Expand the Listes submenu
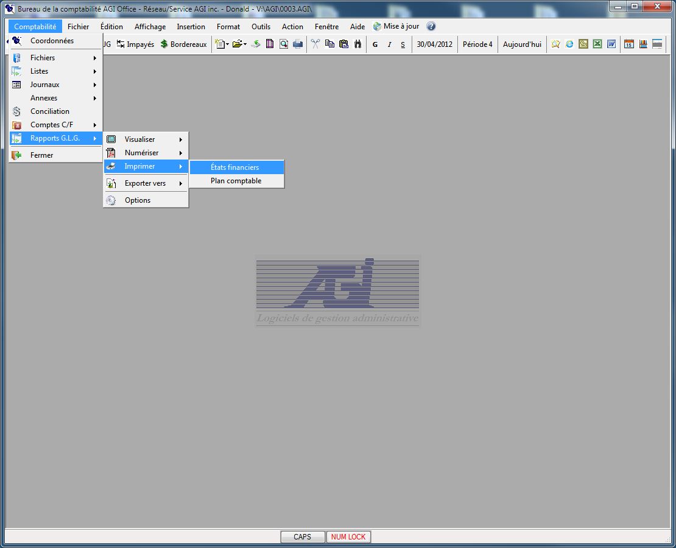 55,71
